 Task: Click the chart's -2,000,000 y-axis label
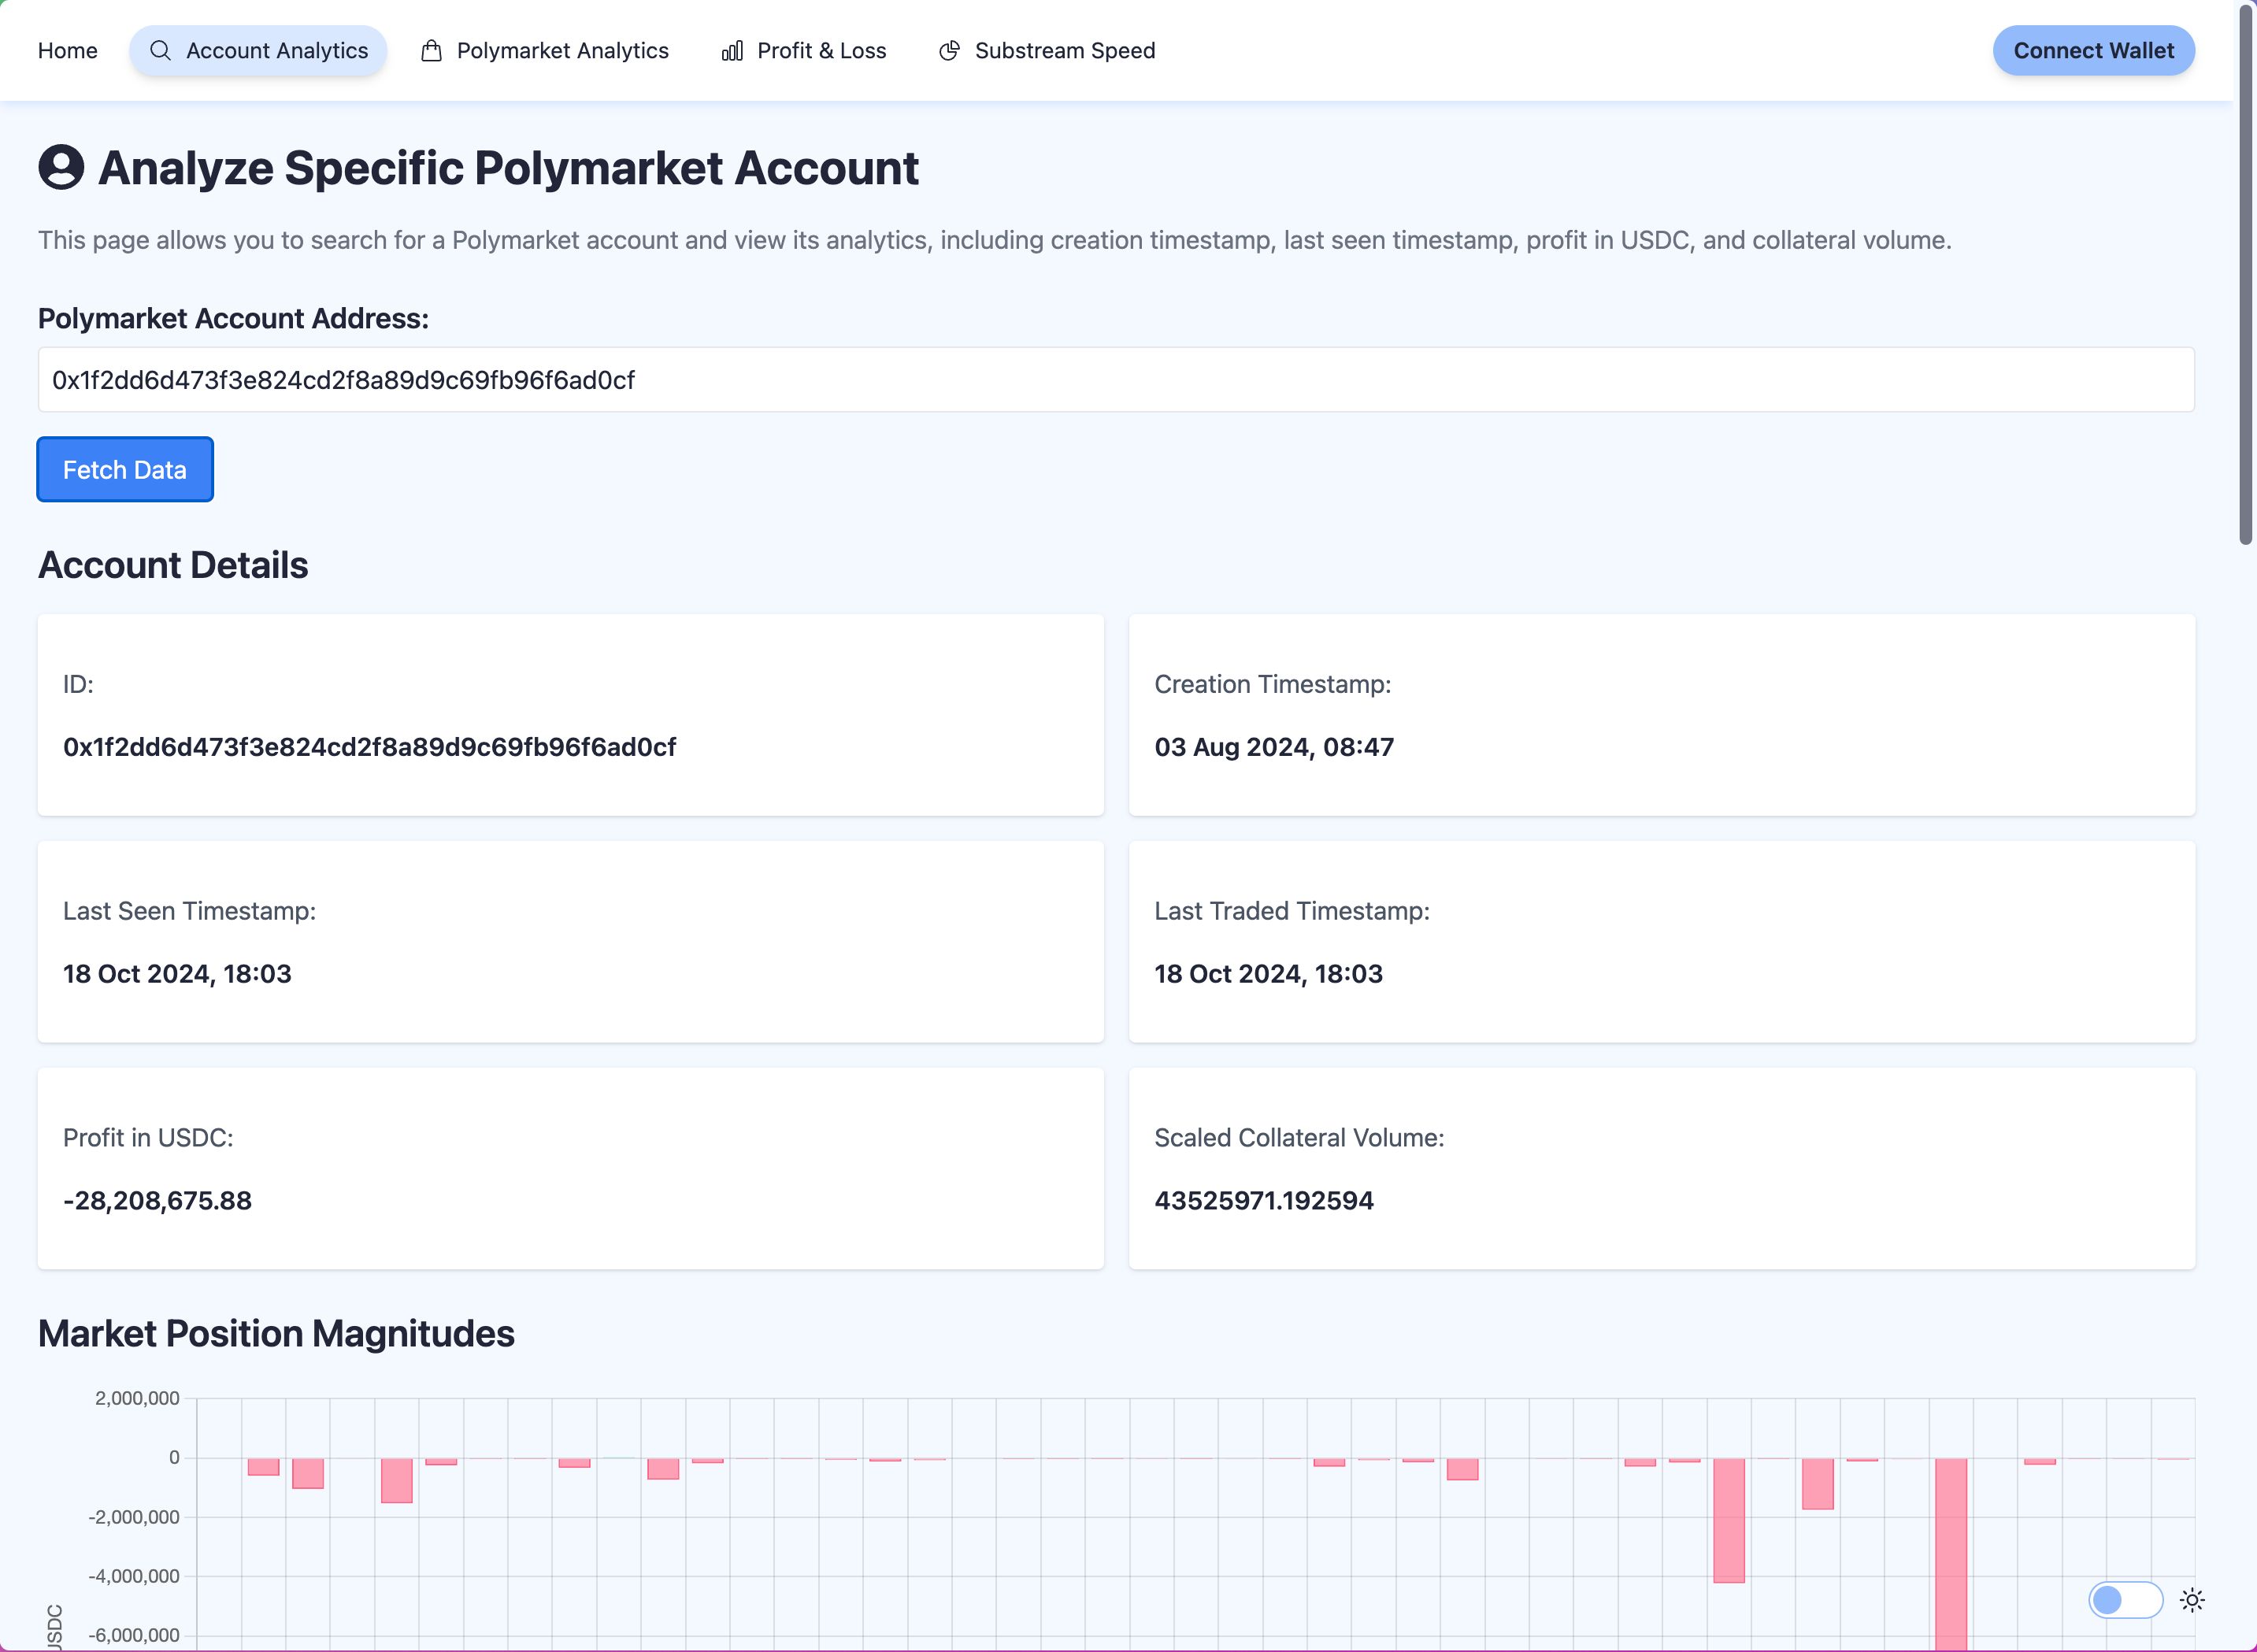point(134,1517)
